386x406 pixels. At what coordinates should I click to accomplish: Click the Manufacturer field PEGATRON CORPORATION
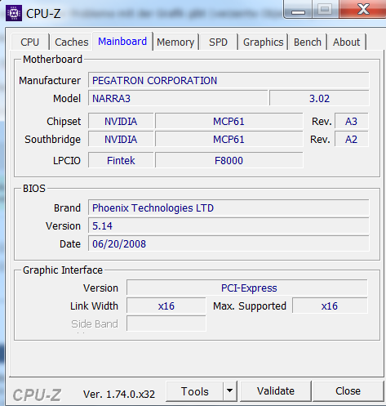pyautogui.click(x=228, y=80)
